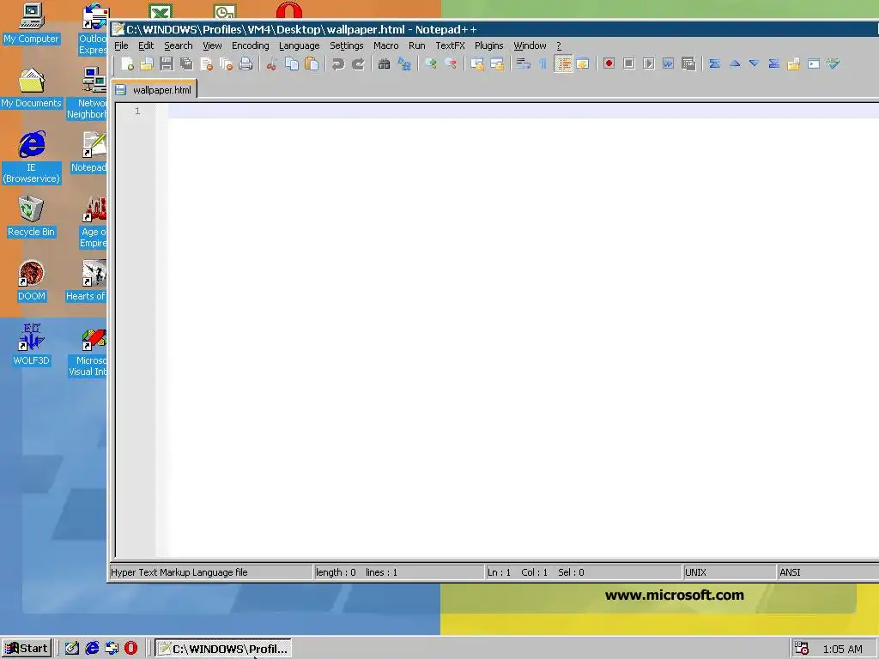Launch Internet Explorer from the quick launch bar
879x659 pixels.
(x=92, y=649)
